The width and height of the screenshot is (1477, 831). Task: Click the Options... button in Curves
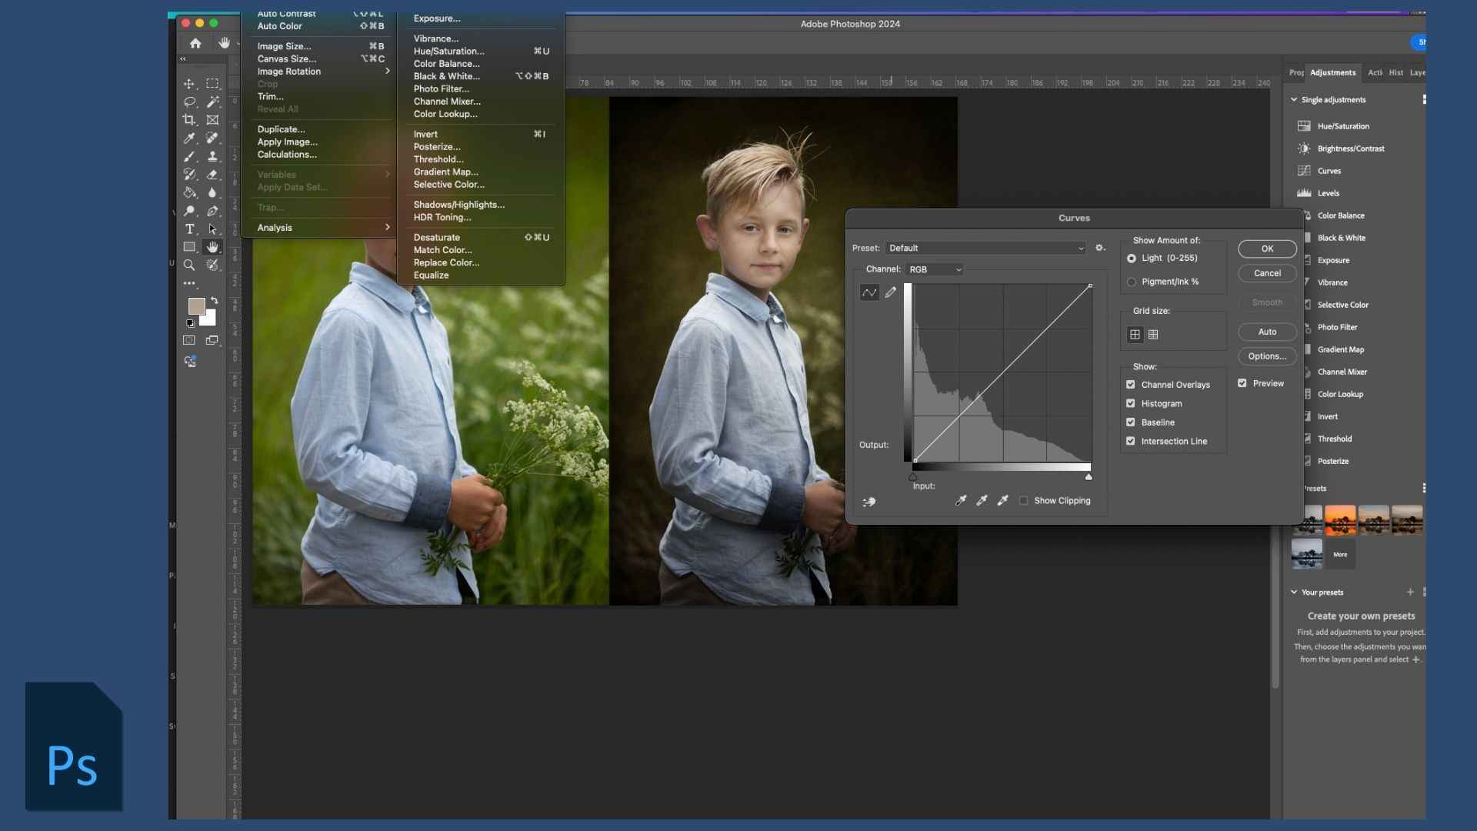[x=1267, y=356]
